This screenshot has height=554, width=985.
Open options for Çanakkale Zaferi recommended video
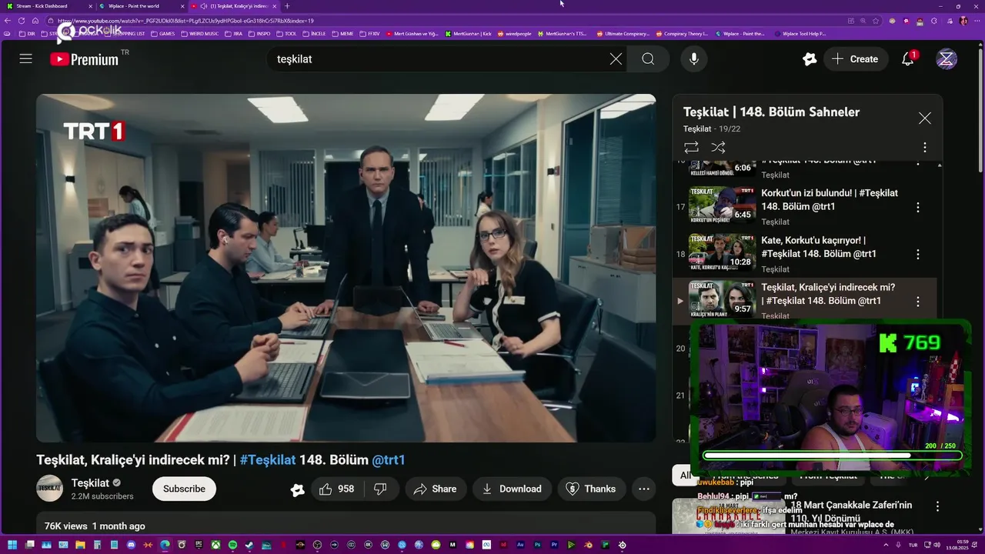click(x=937, y=506)
